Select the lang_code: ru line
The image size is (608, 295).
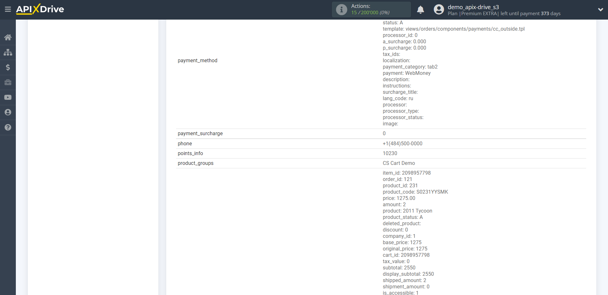pos(398,98)
